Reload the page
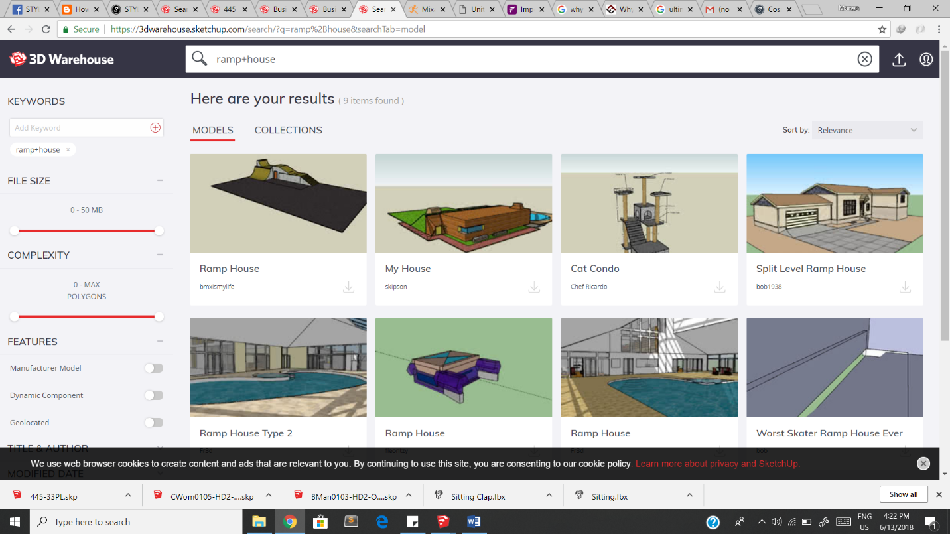 [46, 29]
